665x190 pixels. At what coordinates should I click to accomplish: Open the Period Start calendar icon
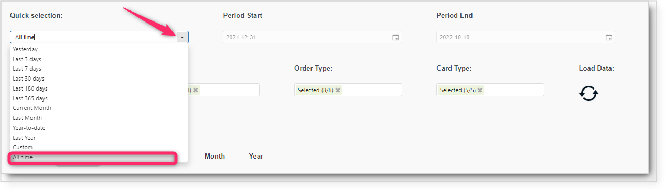[395, 37]
